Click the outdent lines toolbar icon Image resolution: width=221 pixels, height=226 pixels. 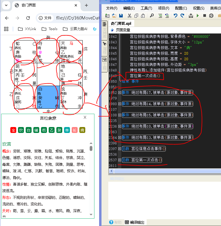click(x=167, y=16)
